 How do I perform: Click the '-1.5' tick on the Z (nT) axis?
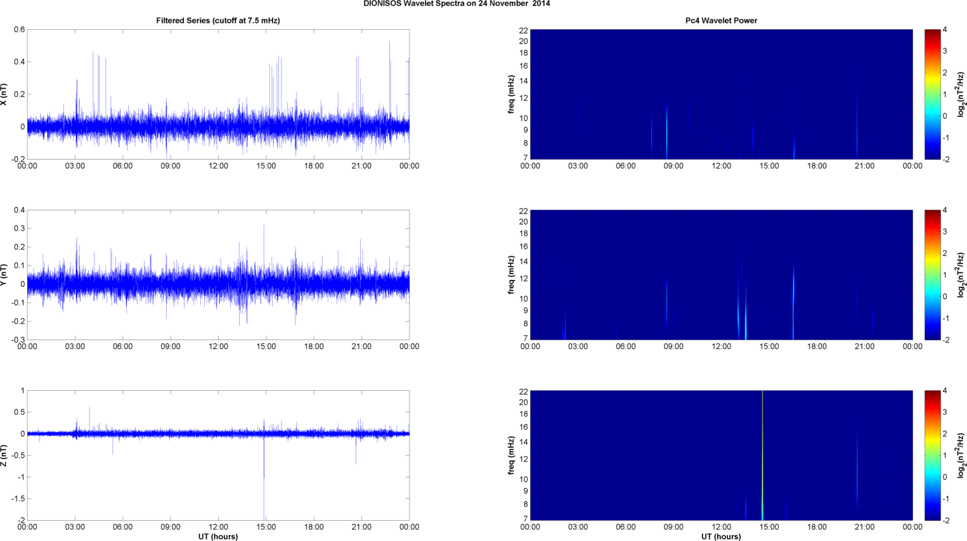coord(17,499)
